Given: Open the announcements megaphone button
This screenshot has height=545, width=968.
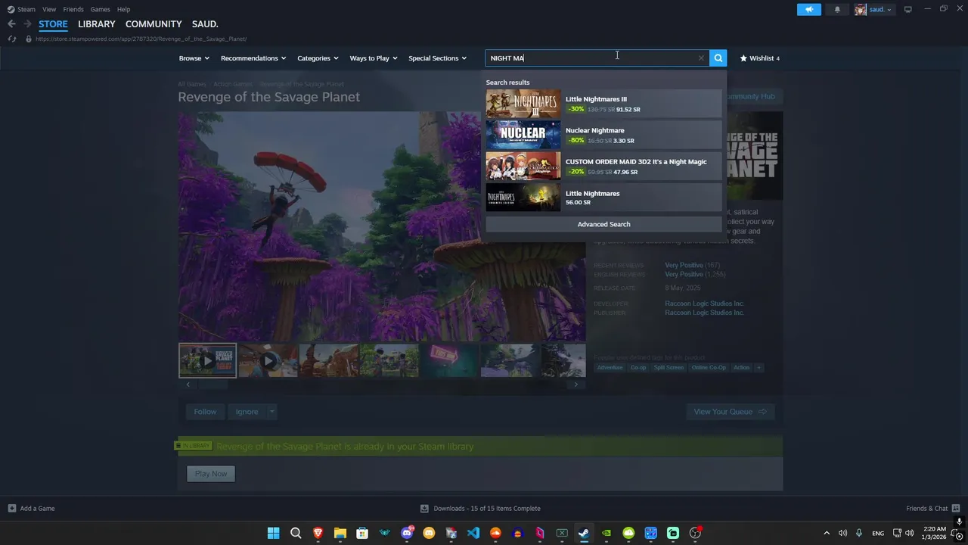Looking at the screenshot, I should pyautogui.click(x=808, y=10).
